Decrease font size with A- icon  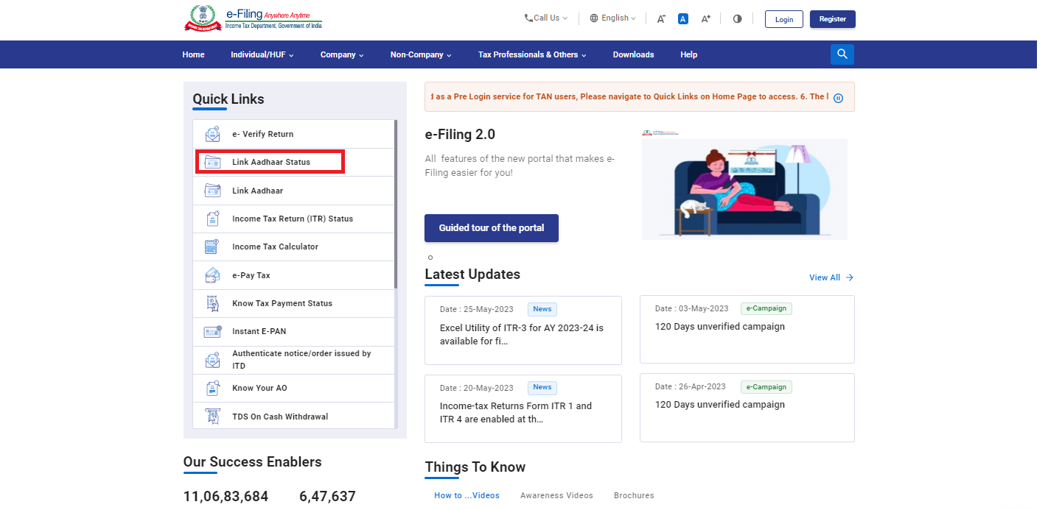coord(661,19)
